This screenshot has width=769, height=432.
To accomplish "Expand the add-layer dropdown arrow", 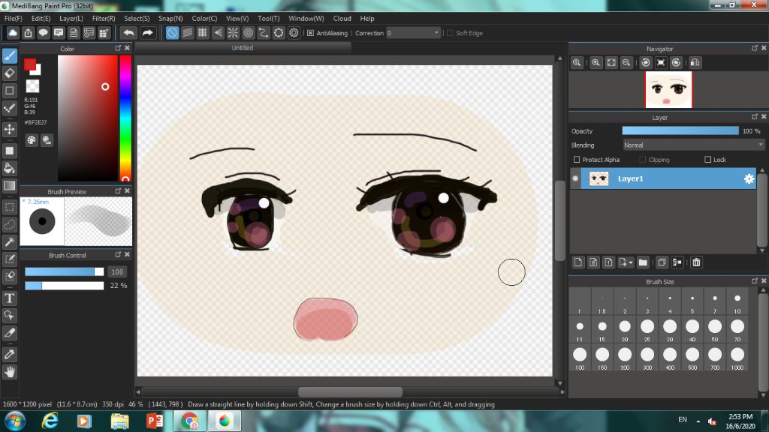I will click(630, 263).
